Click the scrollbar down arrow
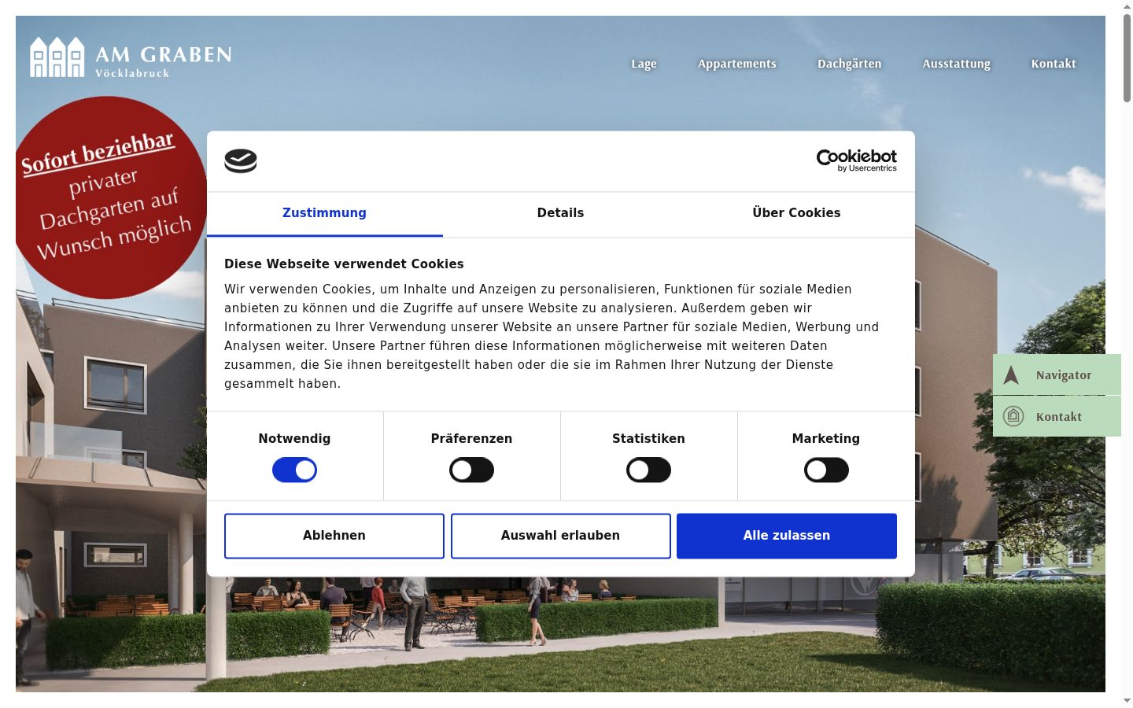Screen dimensions: 1133x708 point(1127,701)
